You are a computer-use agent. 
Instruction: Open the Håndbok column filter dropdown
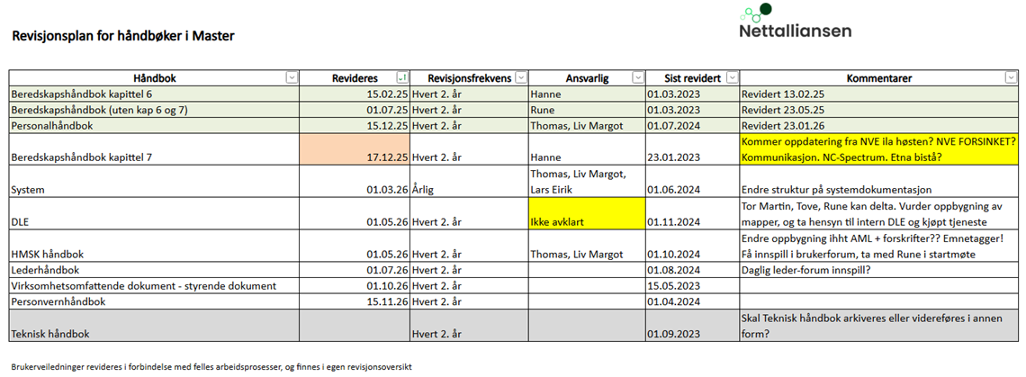click(292, 78)
